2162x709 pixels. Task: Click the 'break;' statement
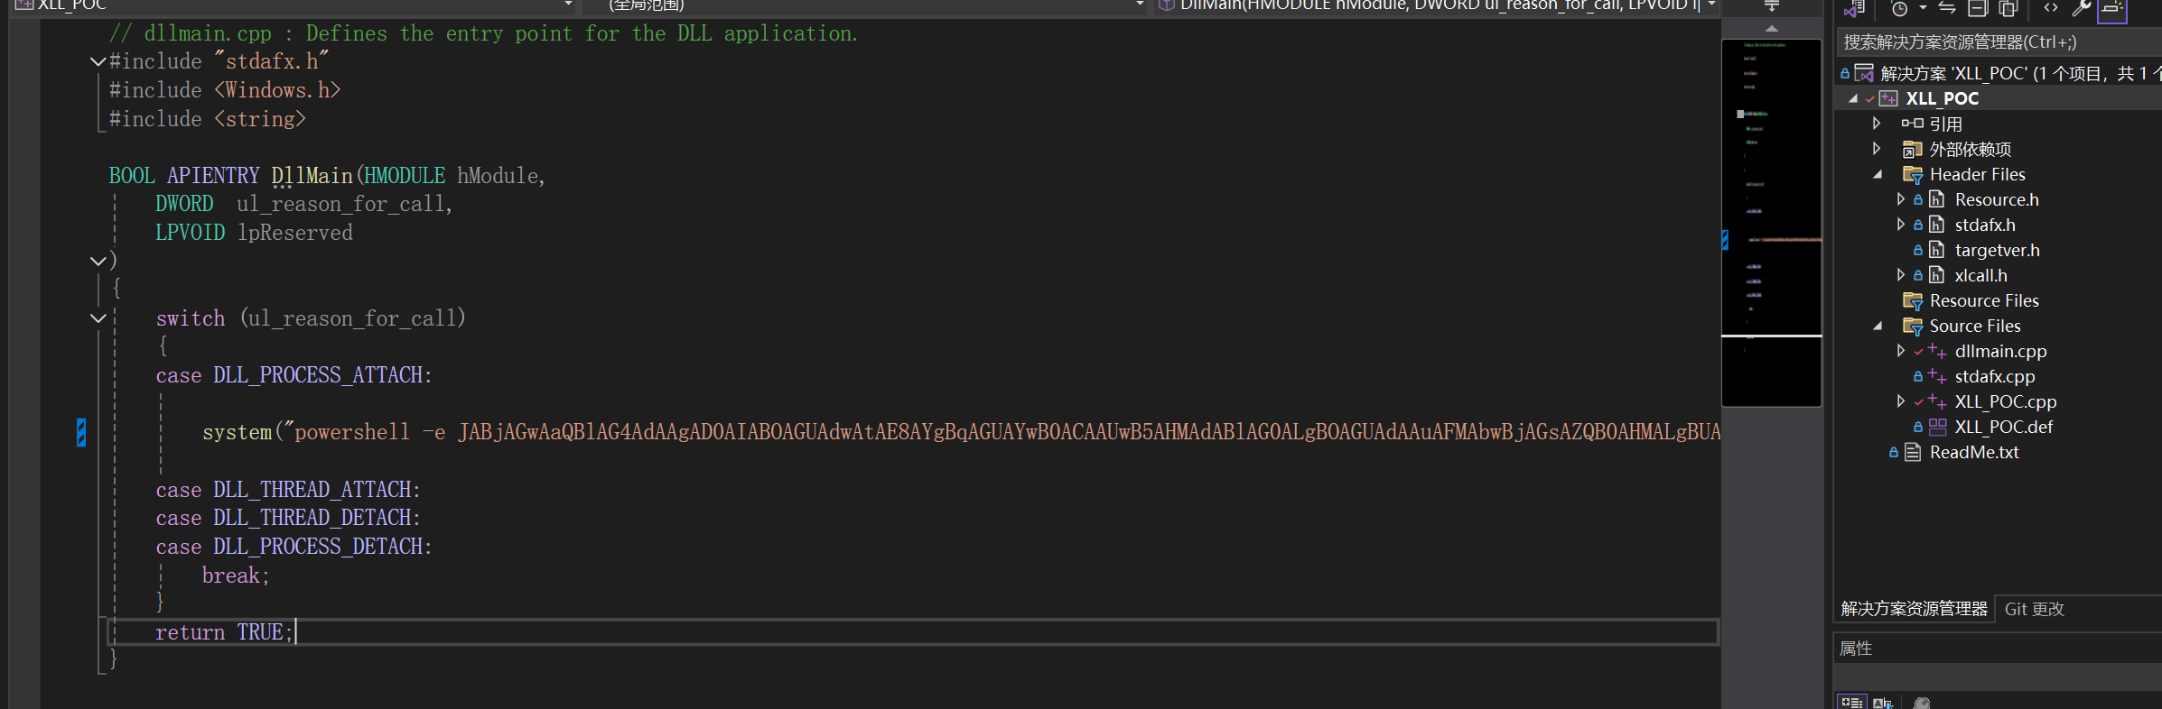236,575
